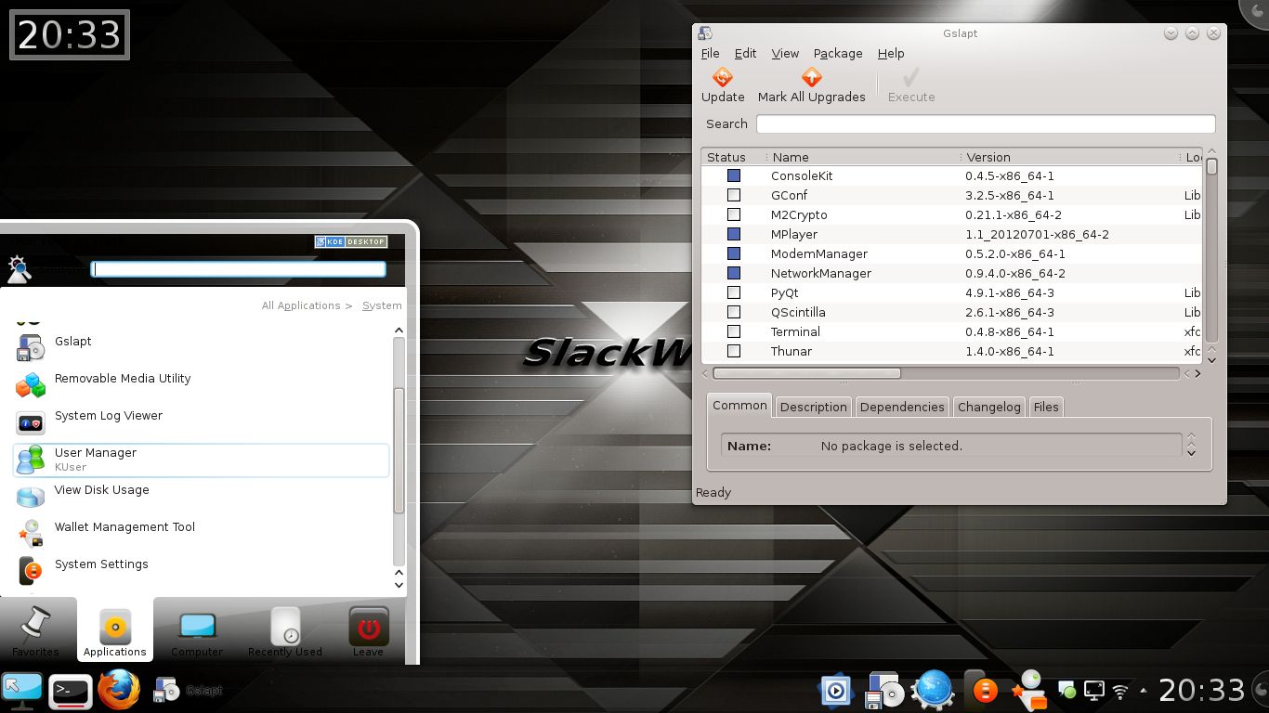Click right arrow of package list horizontal scrollbar
1269x713 pixels.
tap(1197, 373)
